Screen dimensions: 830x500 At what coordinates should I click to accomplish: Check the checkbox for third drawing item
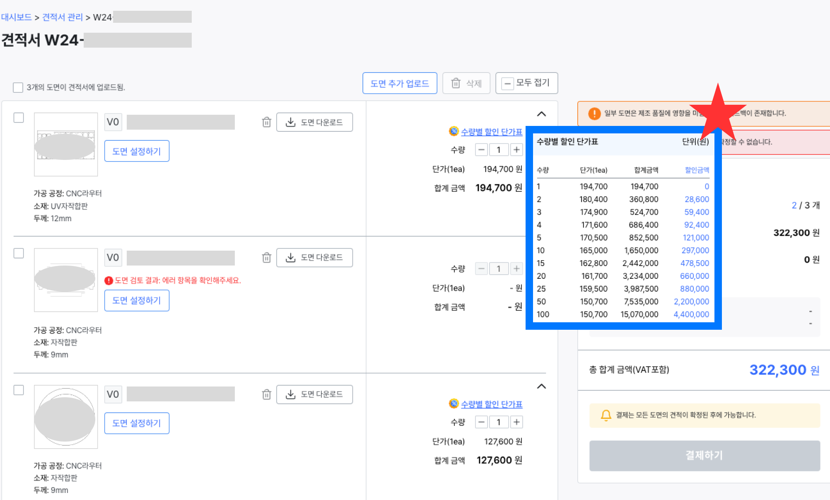[19, 390]
